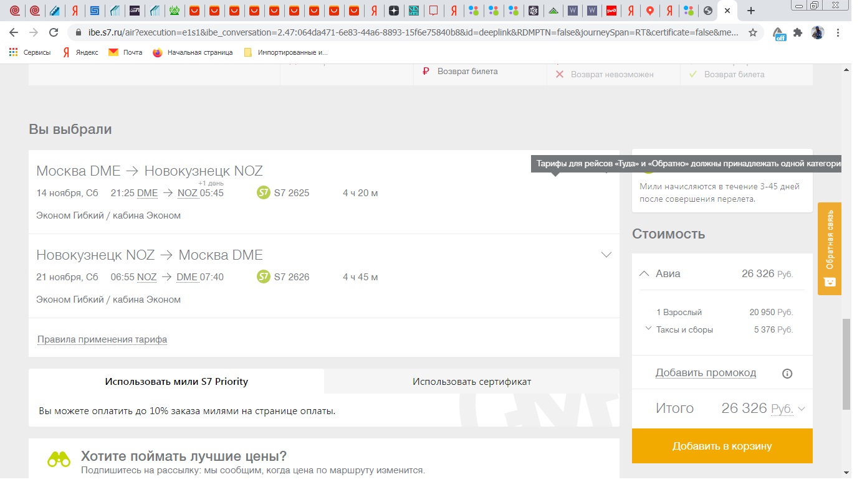Open the Обратная связь feedback side tab
Viewport: 862px width, 482px height.
830,248
